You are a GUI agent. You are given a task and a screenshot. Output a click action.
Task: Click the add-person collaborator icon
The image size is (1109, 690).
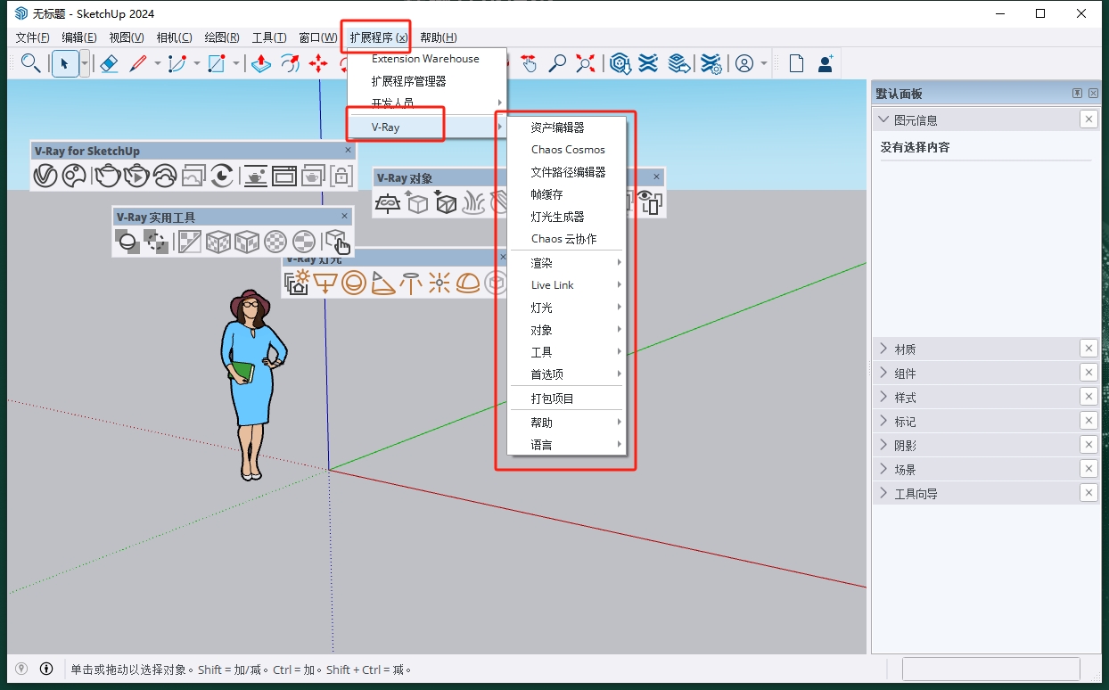pyautogui.click(x=825, y=63)
